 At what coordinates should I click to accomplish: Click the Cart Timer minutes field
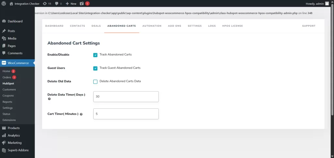pyautogui.click(x=126, y=114)
